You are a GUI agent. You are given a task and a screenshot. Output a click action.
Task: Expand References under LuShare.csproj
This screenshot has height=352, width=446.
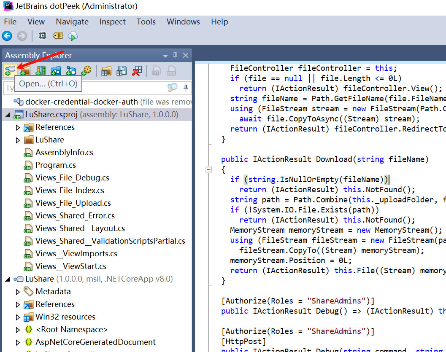coord(18,127)
